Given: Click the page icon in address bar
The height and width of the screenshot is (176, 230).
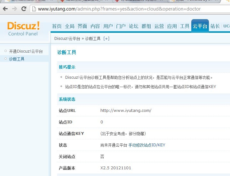Looking at the screenshot, I should pos(34,9).
